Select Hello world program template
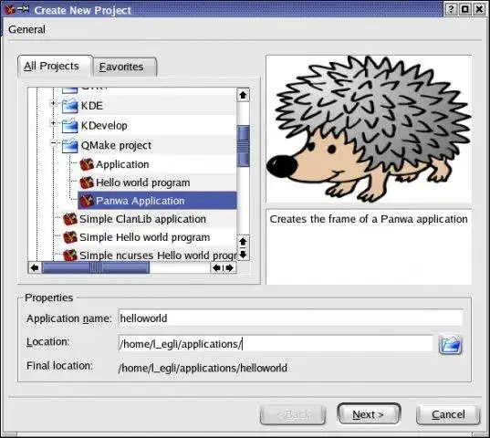 coord(143,182)
